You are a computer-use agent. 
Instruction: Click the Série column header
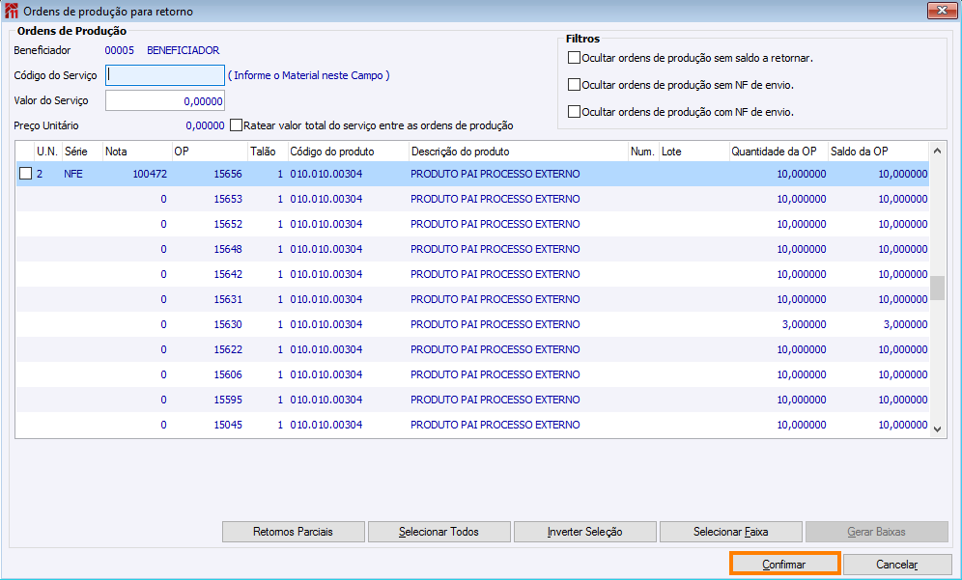coord(81,152)
